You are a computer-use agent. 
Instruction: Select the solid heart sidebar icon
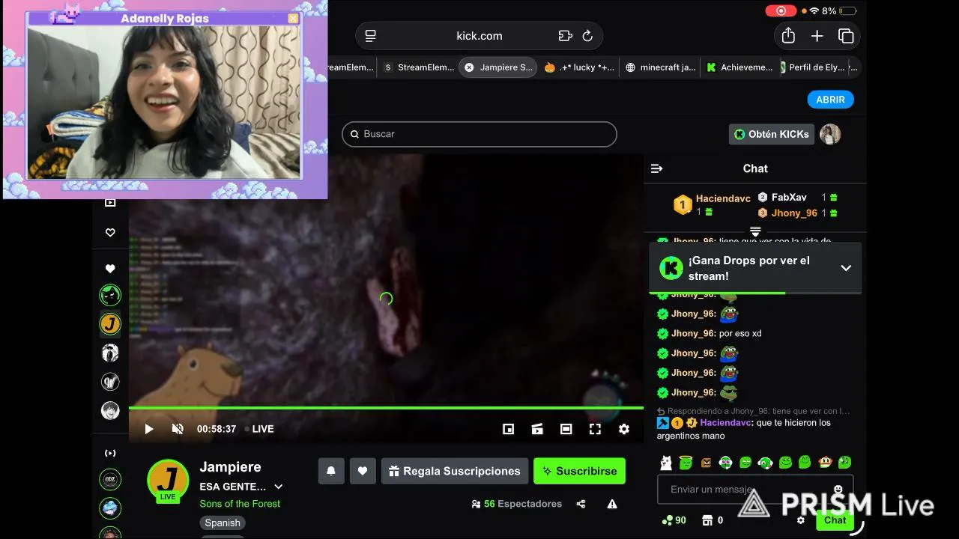point(110,269)
